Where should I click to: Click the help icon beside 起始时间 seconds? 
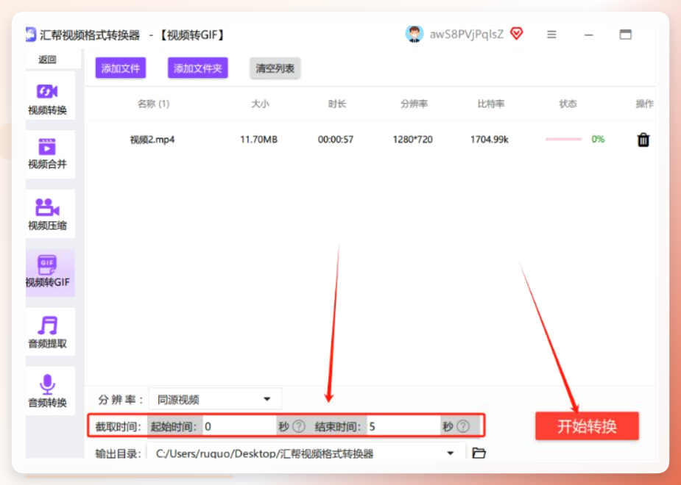pos(299,426)
